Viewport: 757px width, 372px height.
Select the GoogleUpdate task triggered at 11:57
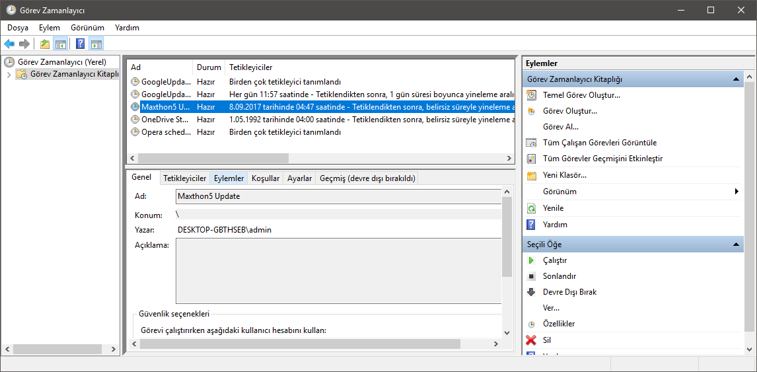click(321, 94)
